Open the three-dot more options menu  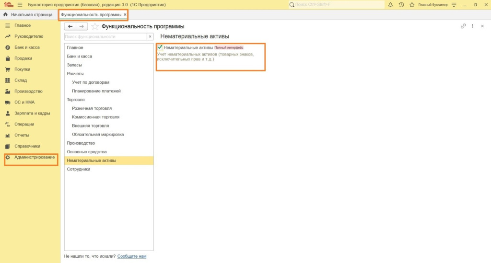point(472,26)
